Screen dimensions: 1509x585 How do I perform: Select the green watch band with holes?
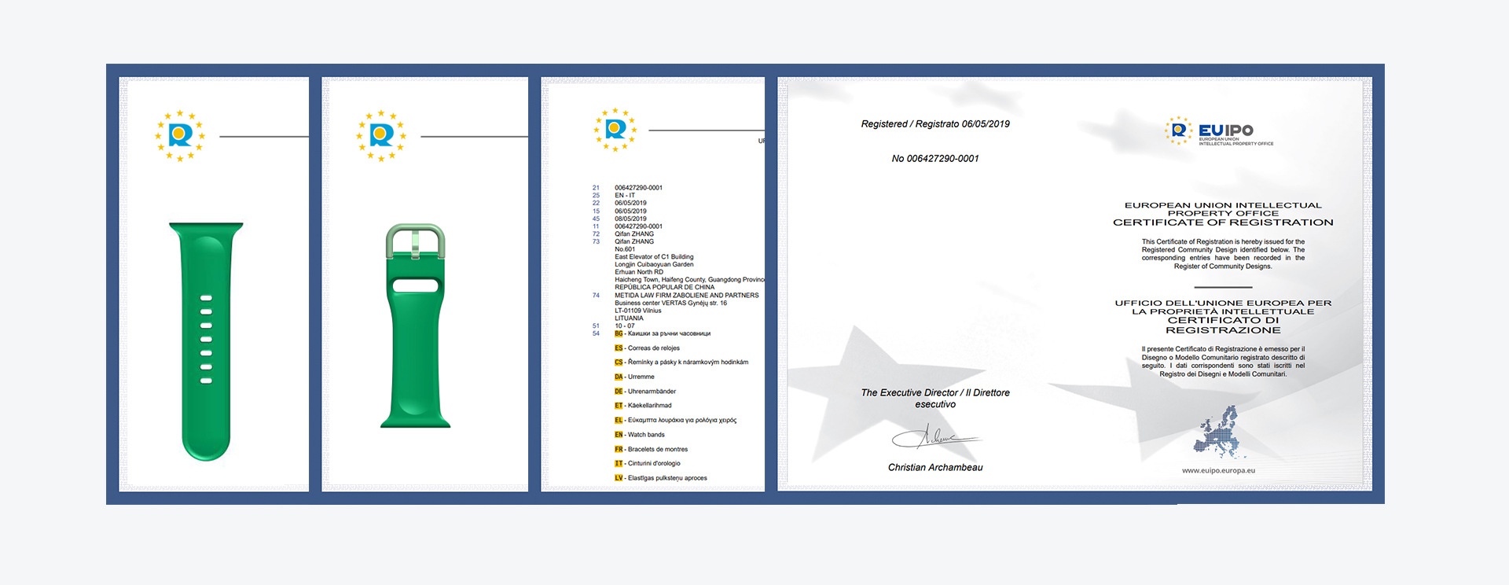pyautogui.click(x=206, y=340)
